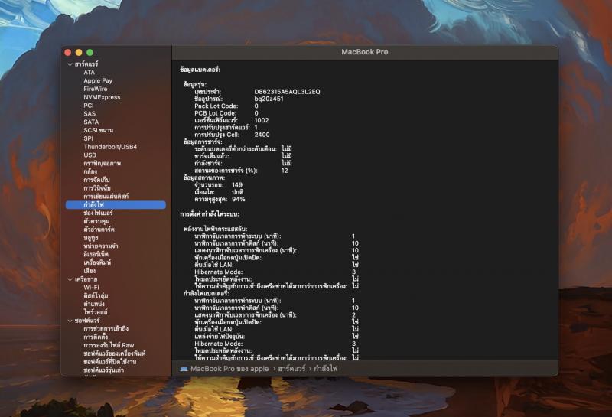Screen dimensions: 612x417
Task: Select the การจัดเก็บ sidebar item
Action: 96,180
